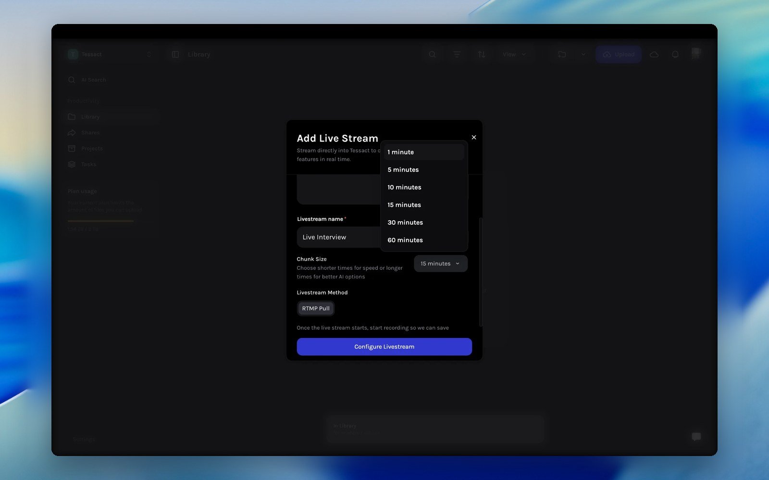Close the Add Live Stream dialog
769x480 pixels.
(474, 137)
